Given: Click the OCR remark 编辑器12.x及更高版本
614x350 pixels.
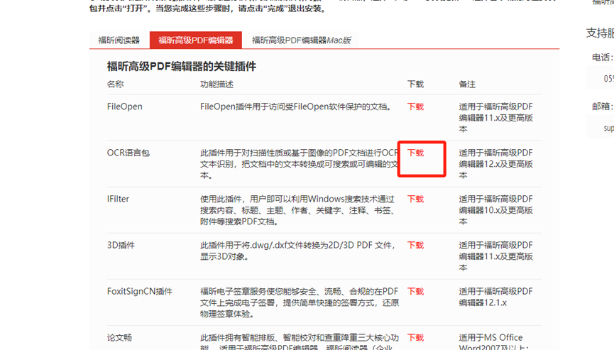Looking at the screenshot, I should [x=495, y=170].
